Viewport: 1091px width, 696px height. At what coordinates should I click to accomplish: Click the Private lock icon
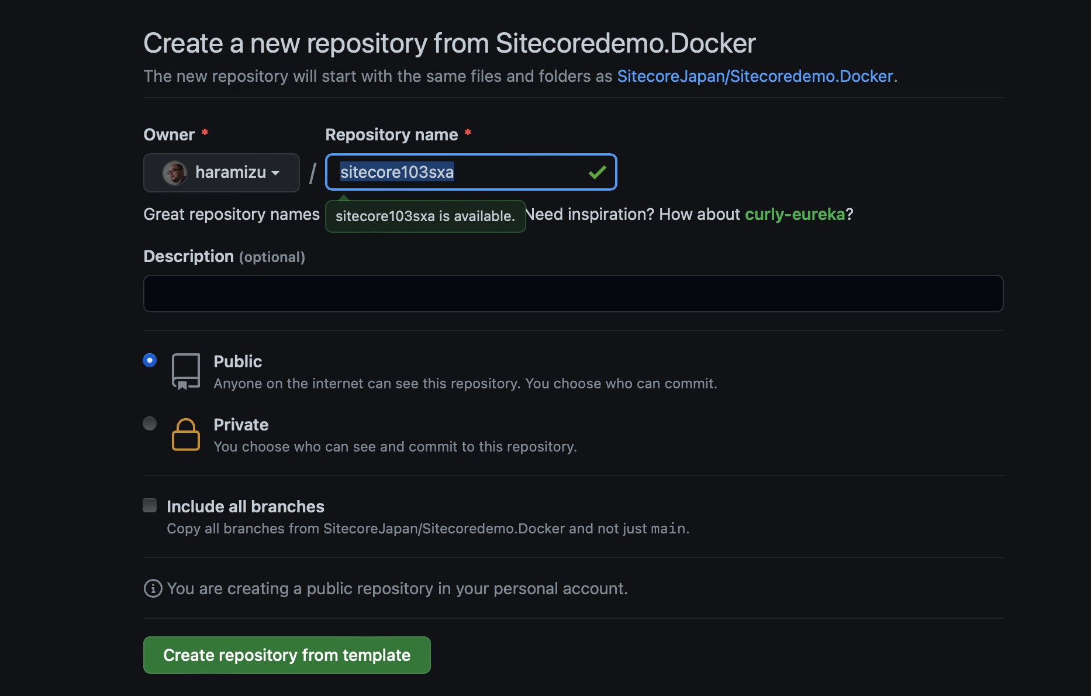(x=186, y=435)
